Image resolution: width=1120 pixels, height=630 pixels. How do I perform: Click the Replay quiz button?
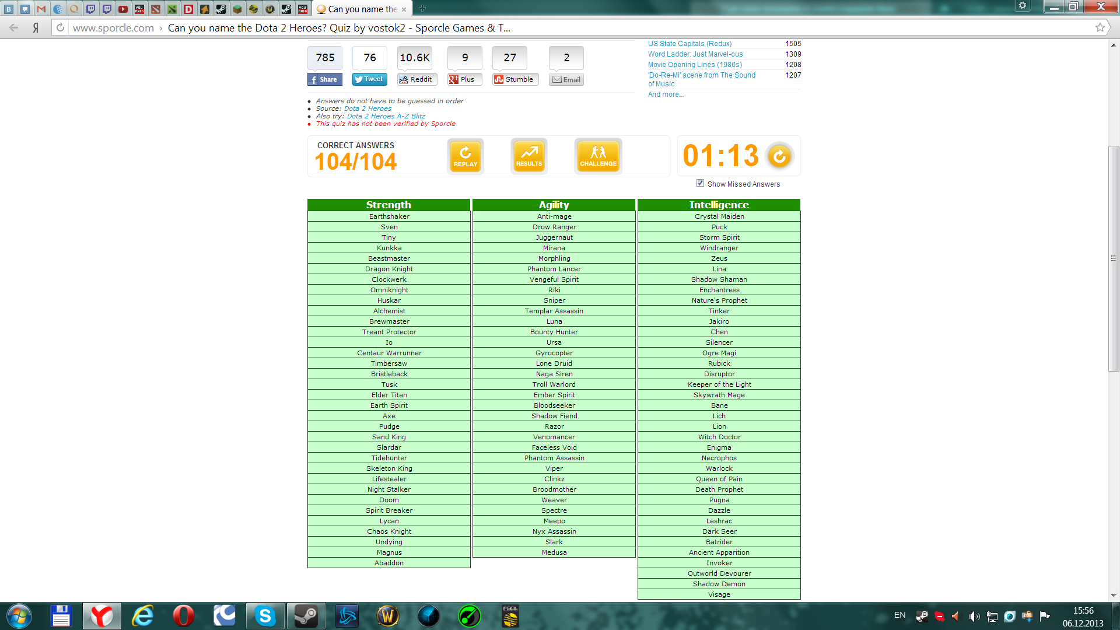tap(466, 156)
